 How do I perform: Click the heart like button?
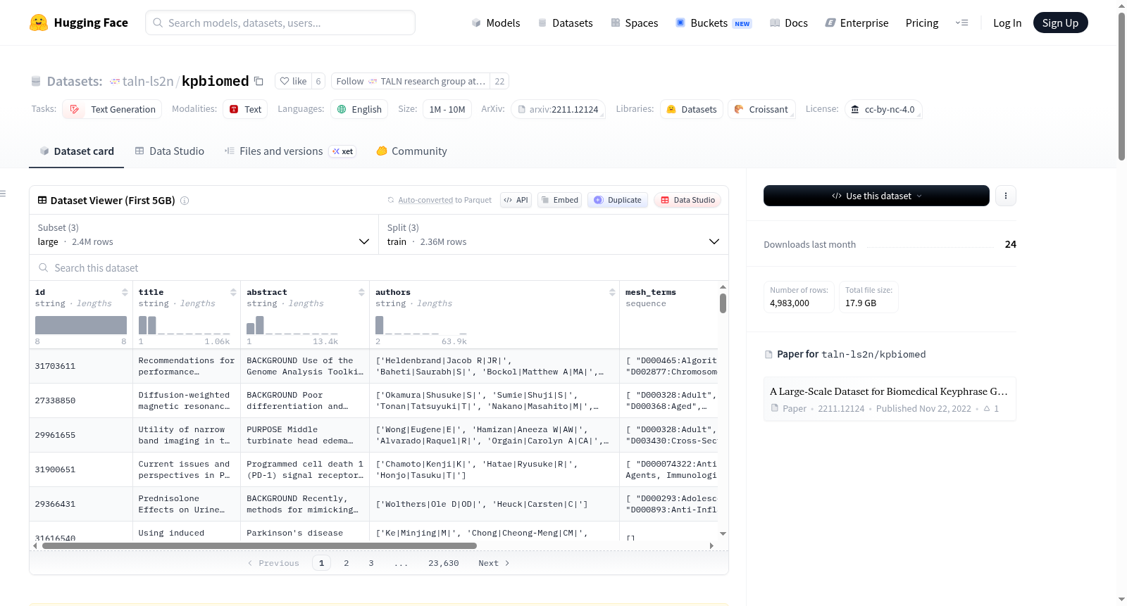(293, 81)
